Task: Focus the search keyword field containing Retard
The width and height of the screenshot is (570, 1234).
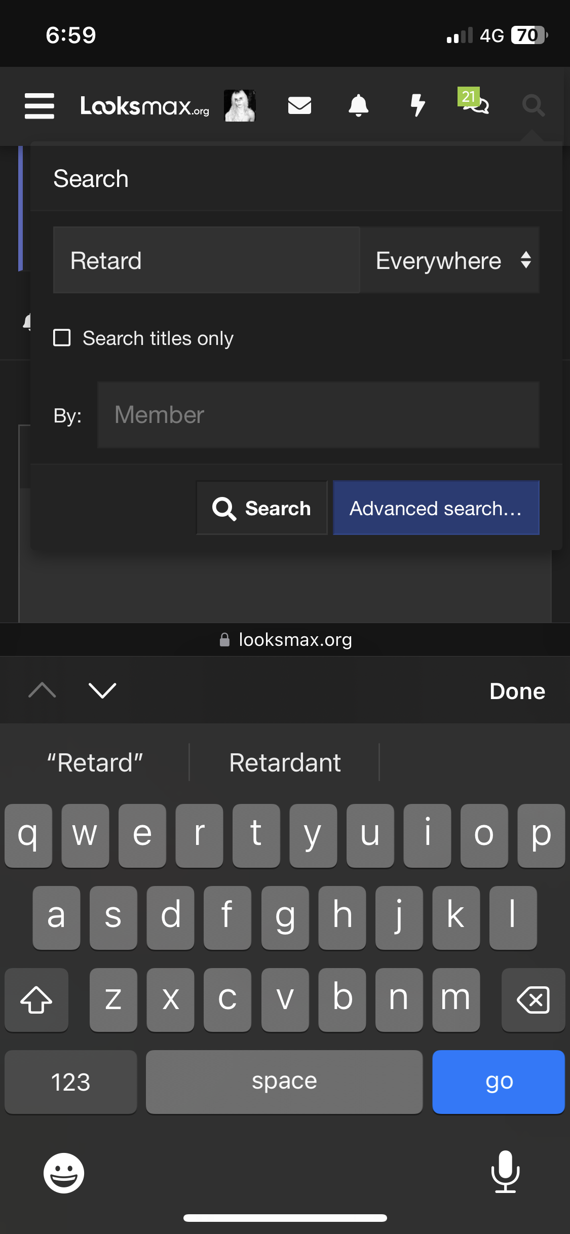Action: pyautogui.click(x=207, y=260)
